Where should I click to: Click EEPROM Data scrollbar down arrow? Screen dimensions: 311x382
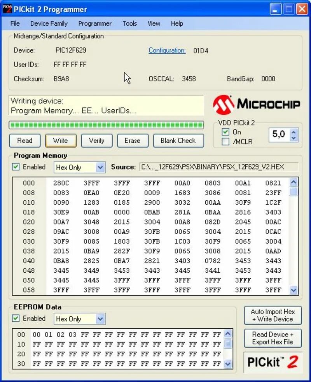point(228,364)
